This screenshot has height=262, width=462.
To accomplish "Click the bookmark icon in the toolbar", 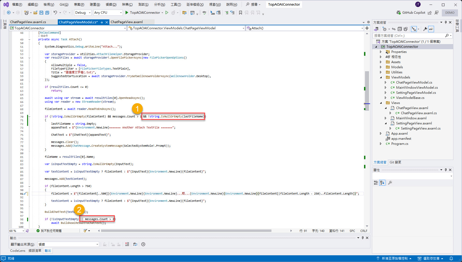I will [241, 13].
